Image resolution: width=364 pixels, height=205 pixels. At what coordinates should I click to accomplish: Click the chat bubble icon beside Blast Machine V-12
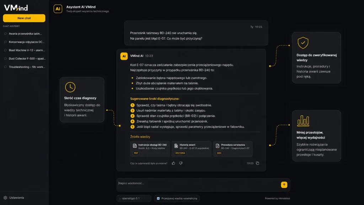(x=6, y=50)
